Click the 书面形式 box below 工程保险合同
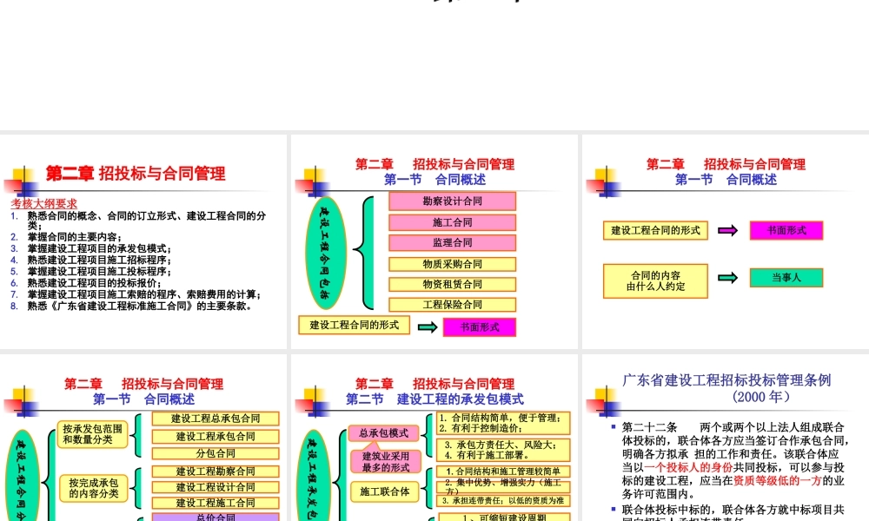Image resolution: width=869 pixels, height=521 pixels. tap(480, 327)
